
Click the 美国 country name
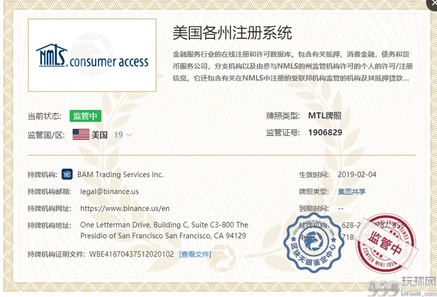click(x=99, y=135)
